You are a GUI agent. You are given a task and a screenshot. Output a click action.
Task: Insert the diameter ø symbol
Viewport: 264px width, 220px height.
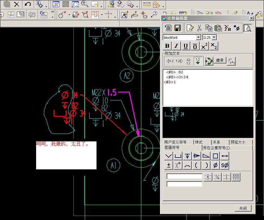coord(215,165)
